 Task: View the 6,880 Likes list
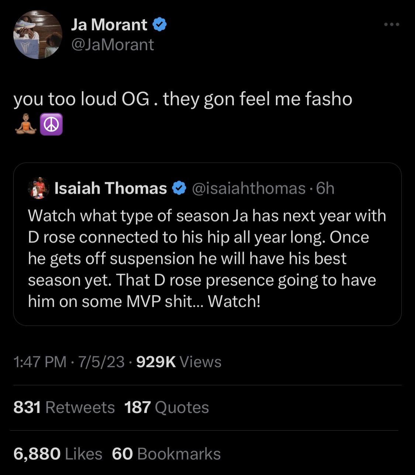pos(58,454)
